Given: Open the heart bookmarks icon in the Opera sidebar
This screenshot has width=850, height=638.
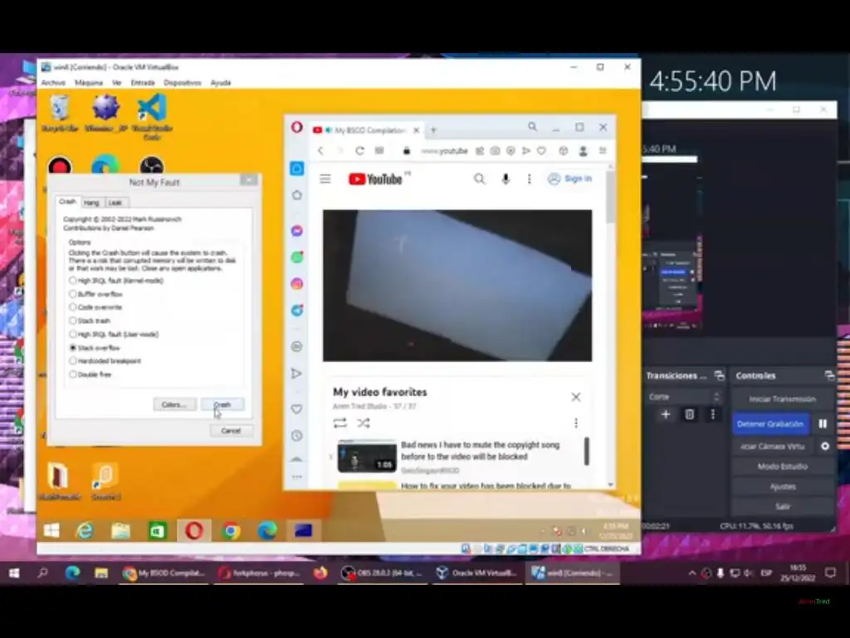Looking at the screenshot, I should [296, 409].
